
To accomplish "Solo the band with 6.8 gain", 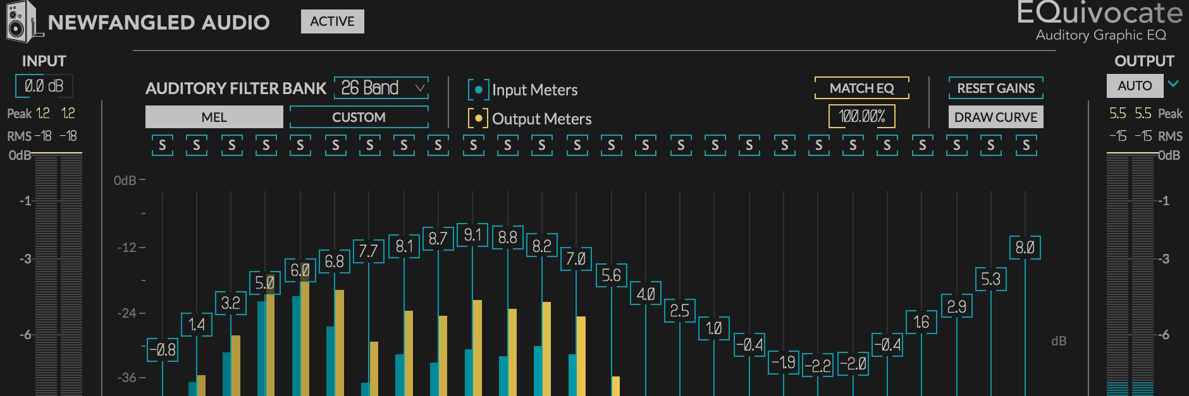I will tap(335, 145).
